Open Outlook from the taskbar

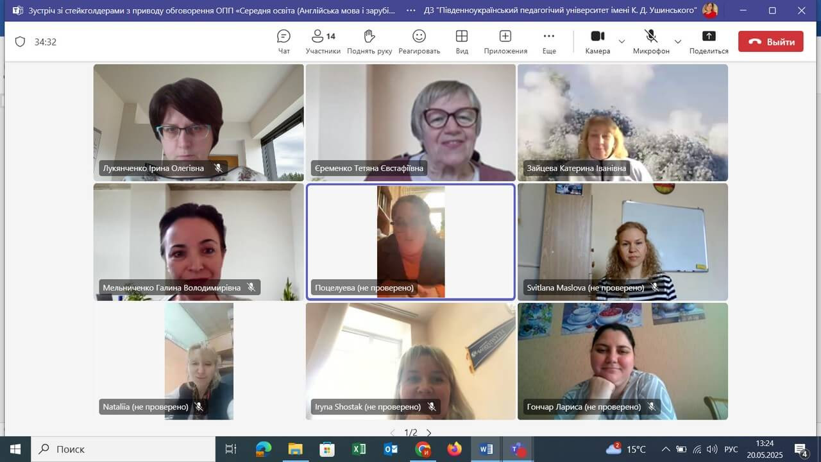pyautogui.click(x=391, y=449)
